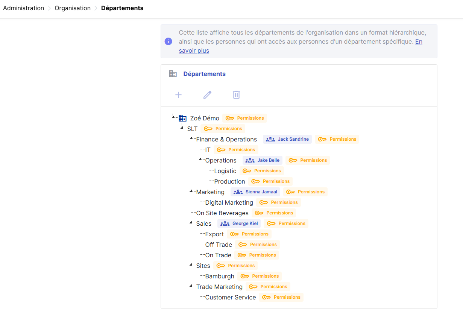Open Jack Sandrine manager badge
Screen dimensions: 463x316
click(287, 139)
